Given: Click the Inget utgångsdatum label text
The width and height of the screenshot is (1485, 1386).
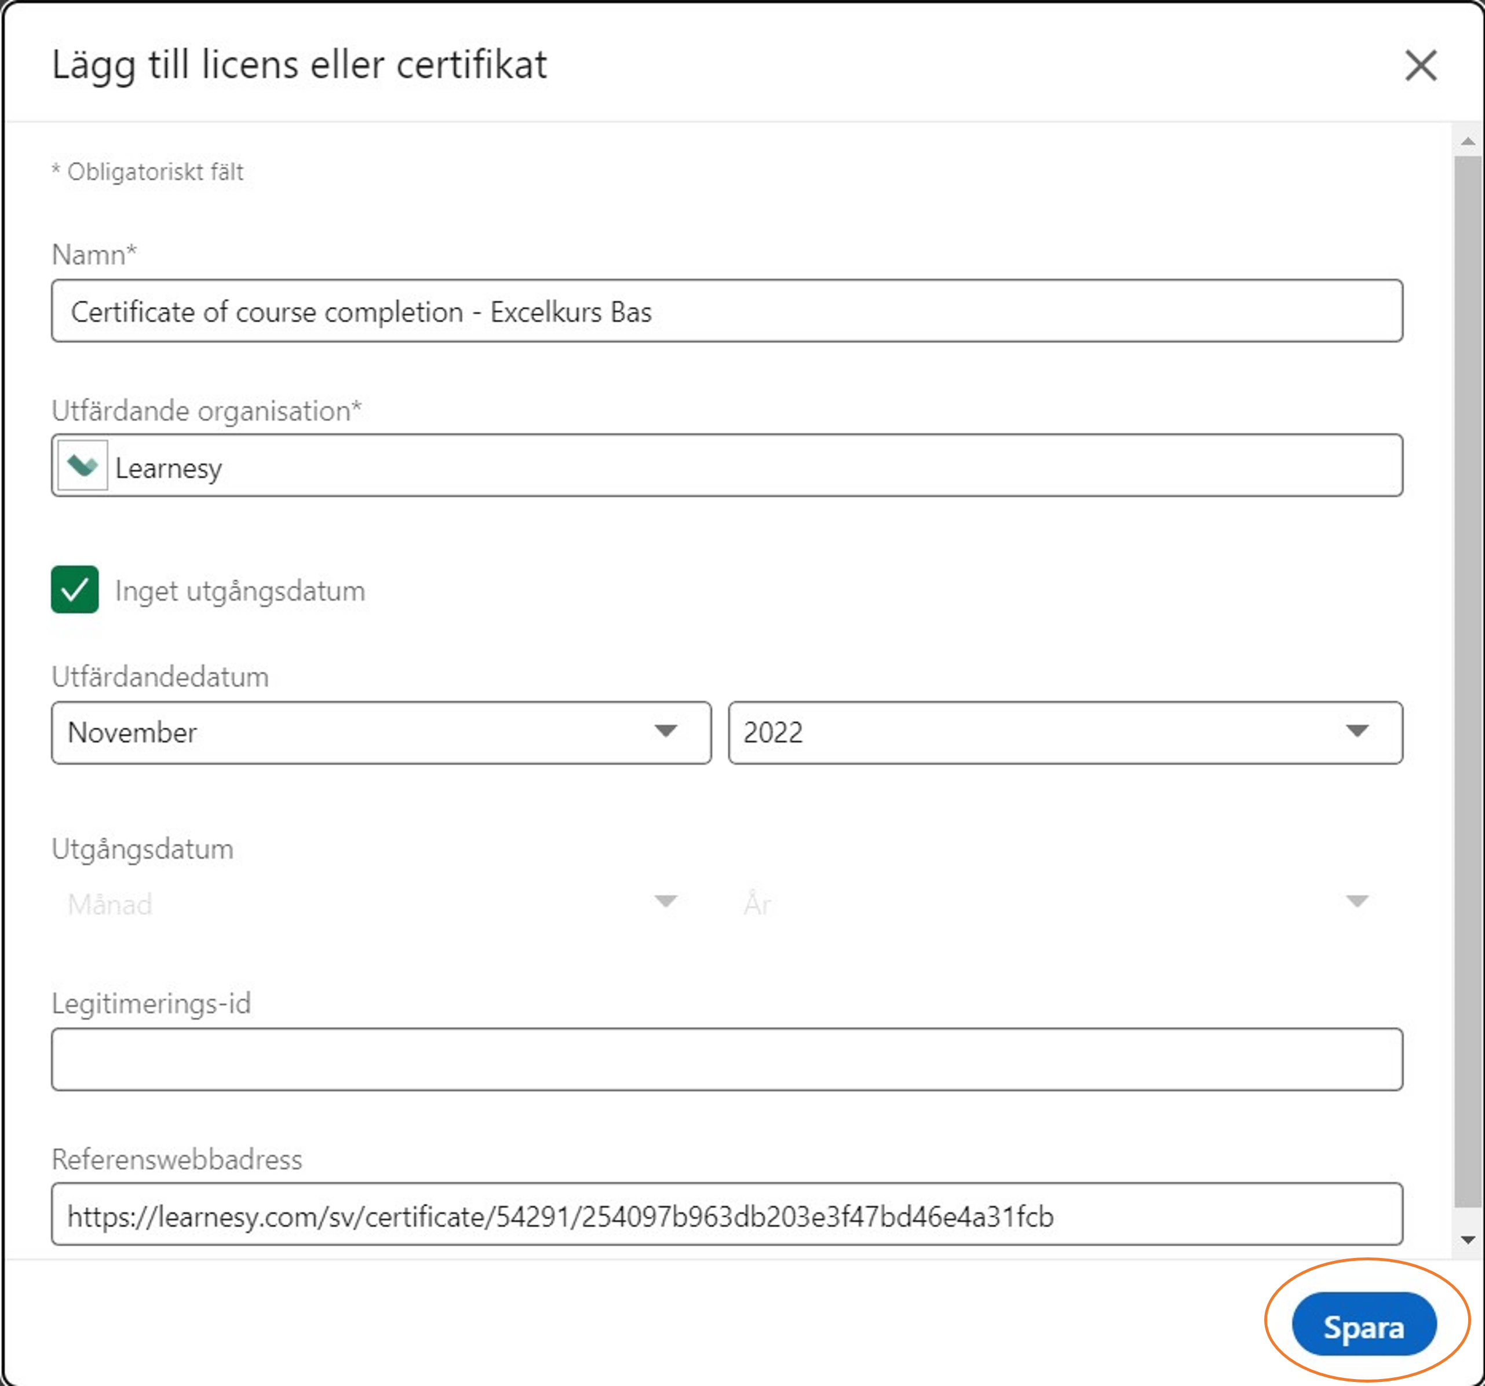Looking at the screenshot, I should pos(240,591).
